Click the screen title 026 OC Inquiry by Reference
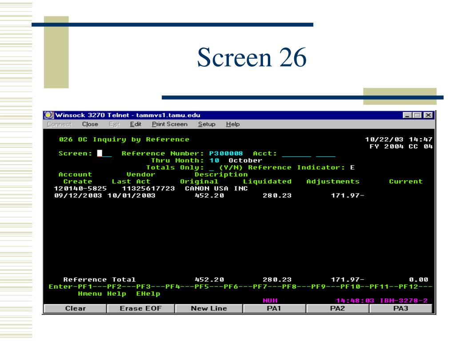Viewport: 455px width, 341px height. (x=124, y=139)
